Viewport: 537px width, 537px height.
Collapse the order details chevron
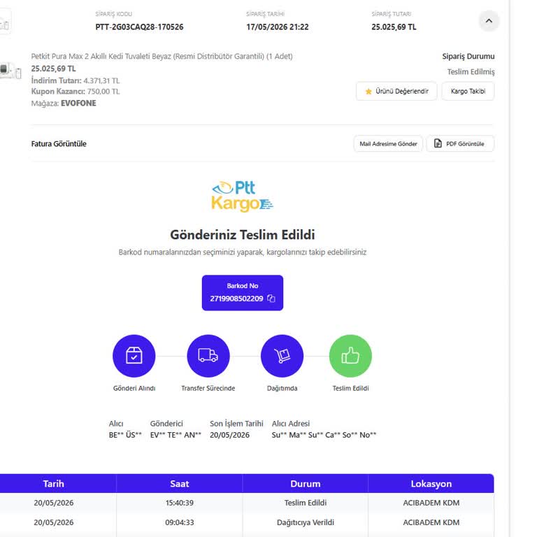(x=489, y=21)
